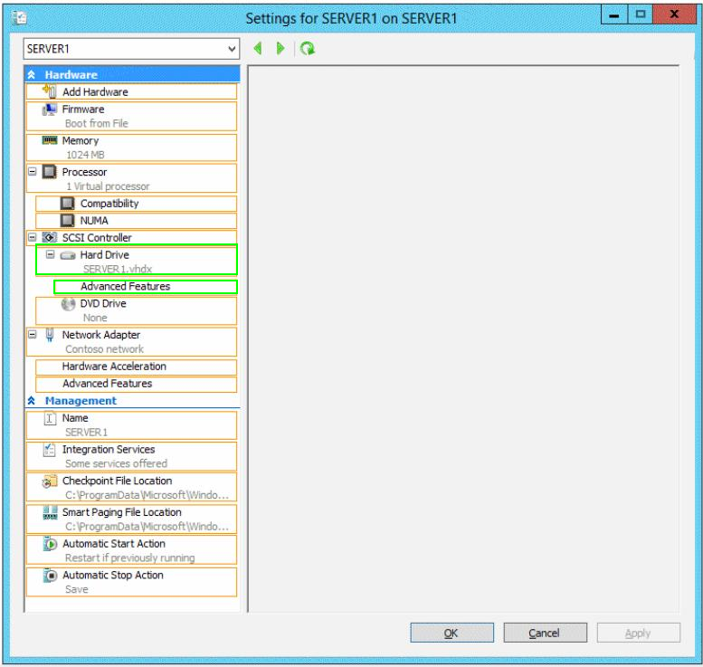
Task: Click 'Some services offered' text
Action: coord(116,463)
